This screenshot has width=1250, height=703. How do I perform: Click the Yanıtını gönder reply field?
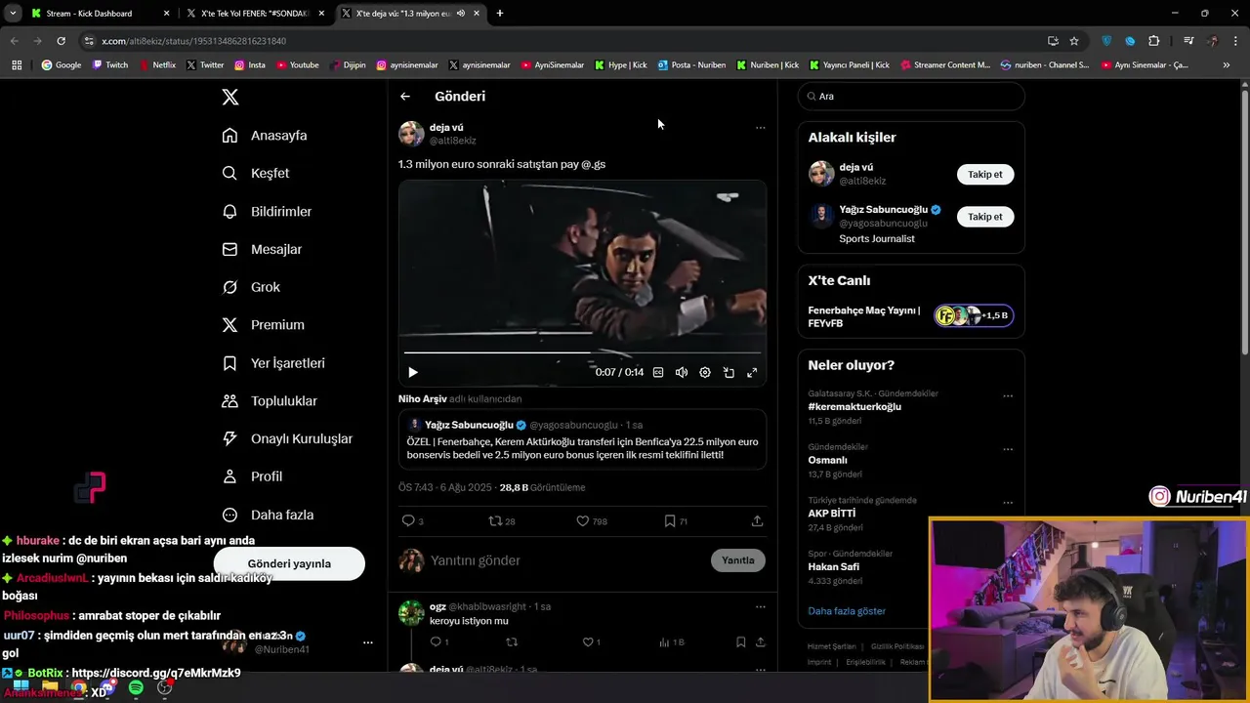(566, 560)
